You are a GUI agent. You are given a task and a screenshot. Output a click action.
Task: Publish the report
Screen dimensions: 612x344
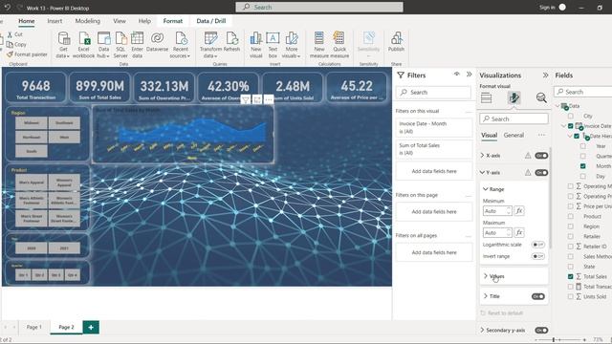pyautogui.click(x=396, y=42)
